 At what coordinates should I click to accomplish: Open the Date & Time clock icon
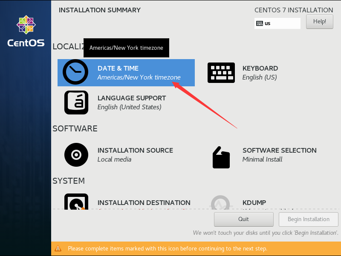point(75,72)
